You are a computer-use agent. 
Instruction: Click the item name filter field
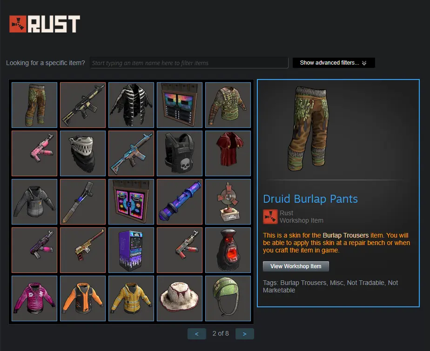189,63
